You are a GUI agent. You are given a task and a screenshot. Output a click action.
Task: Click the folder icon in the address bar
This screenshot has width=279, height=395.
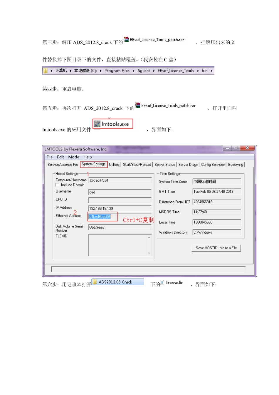pos(46,71)
